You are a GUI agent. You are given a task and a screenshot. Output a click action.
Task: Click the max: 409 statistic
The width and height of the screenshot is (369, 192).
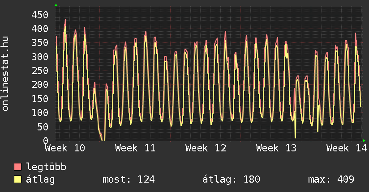pos(331,179)
